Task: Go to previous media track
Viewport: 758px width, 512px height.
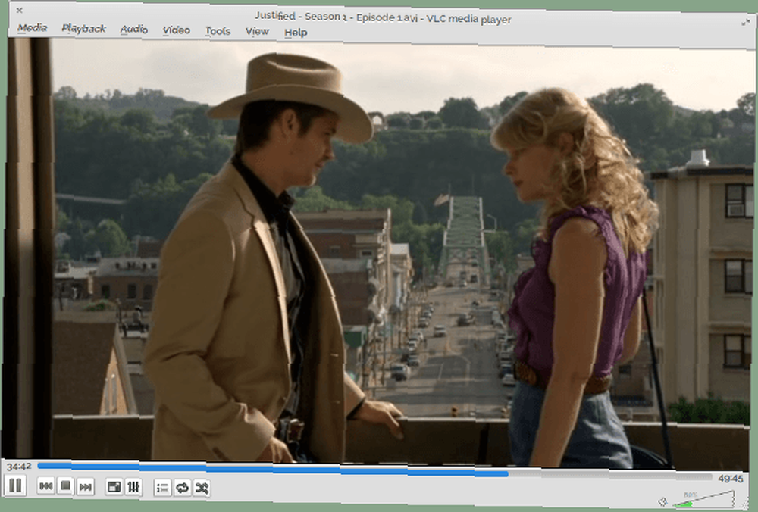Action: 46,486
